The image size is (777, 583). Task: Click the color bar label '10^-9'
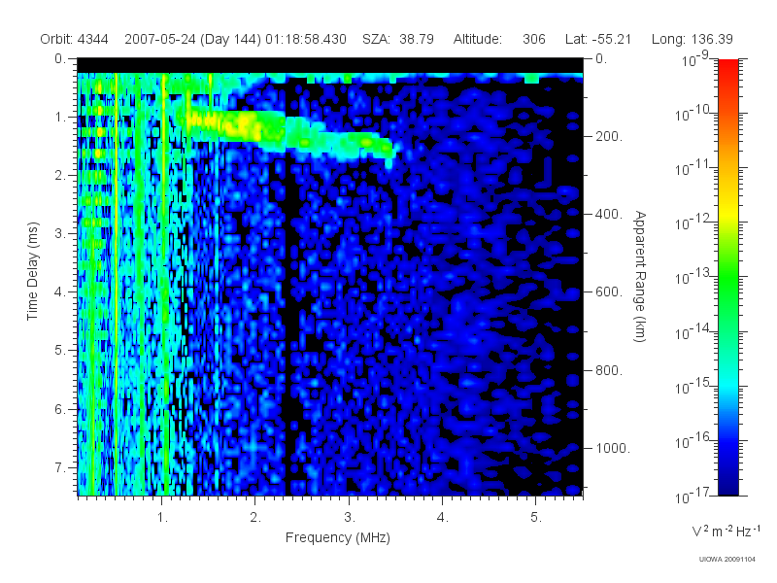tap(695, 58)
